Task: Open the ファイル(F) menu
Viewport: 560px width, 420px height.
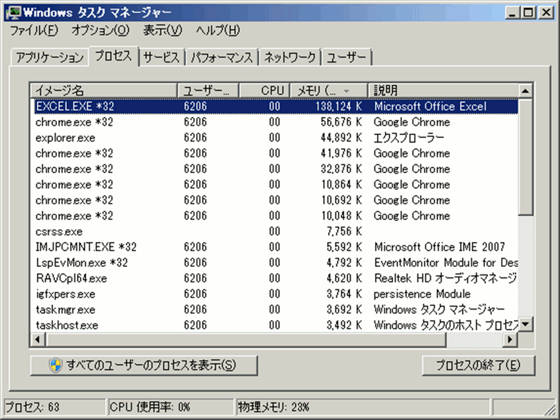Action: pyautogui.click(x=34, y=30)
